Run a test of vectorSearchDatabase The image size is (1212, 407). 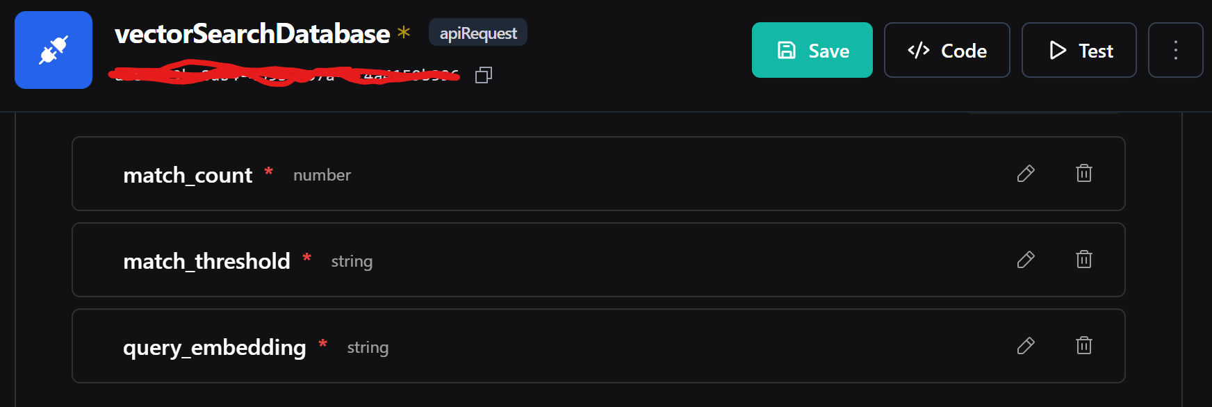tap(1079, 50)
